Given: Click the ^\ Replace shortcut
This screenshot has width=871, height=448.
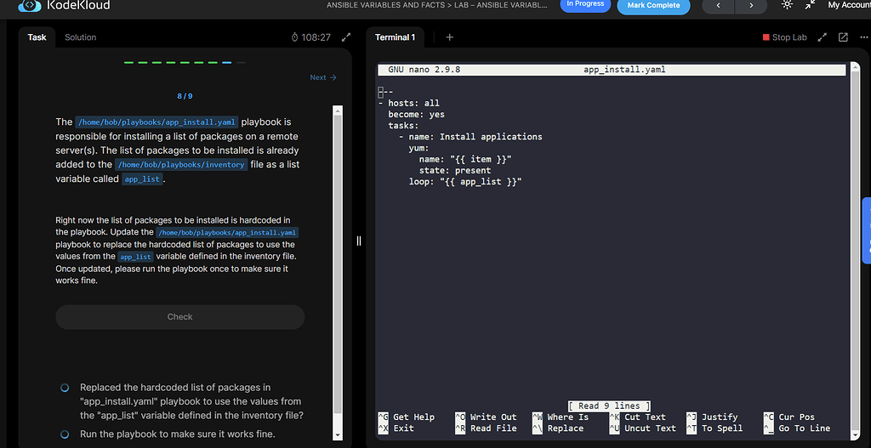Looking at the screenshot, I should [558, 428].
